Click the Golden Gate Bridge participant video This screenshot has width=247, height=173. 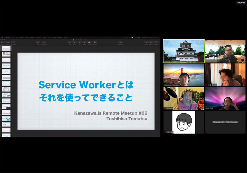[x=184, y=75]
